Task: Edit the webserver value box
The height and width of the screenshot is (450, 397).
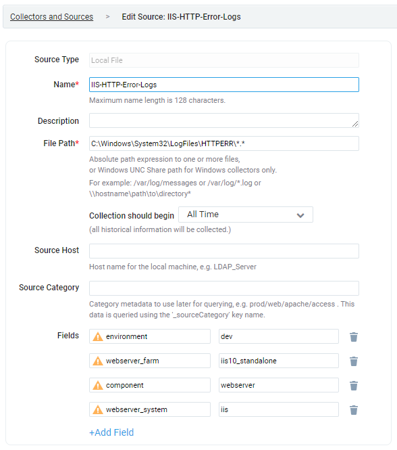Action: (279, 385)
